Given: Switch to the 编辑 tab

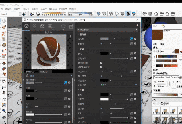Looking at the screenshot, I should pyautogui.click(x=162, y=44).
